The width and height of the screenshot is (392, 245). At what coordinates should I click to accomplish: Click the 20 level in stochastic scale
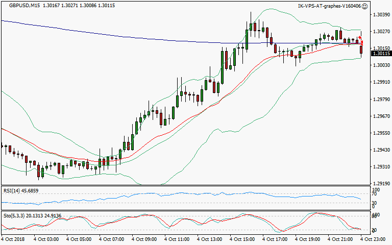click(x=374, y=230)
